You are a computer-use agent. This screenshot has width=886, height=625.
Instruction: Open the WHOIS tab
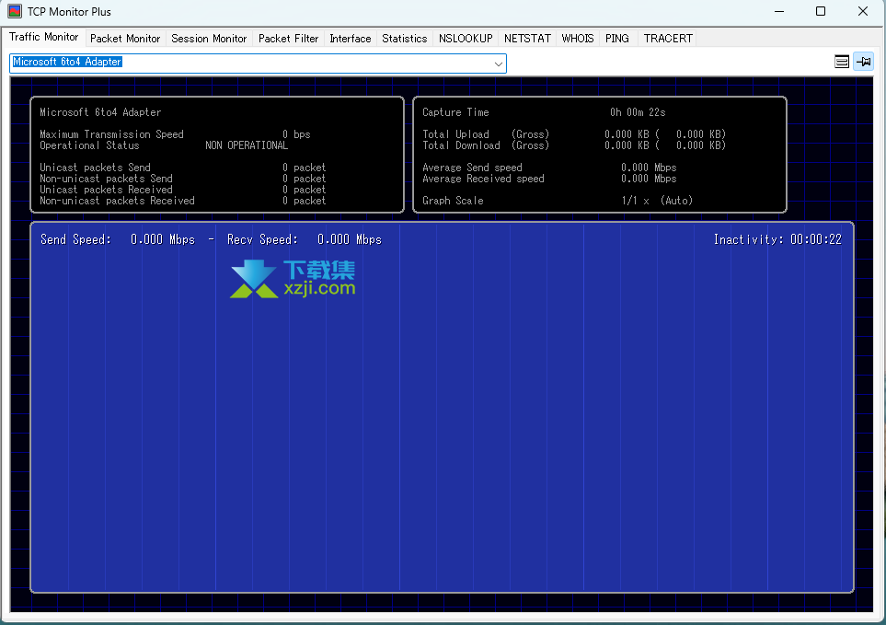point(578,39)
